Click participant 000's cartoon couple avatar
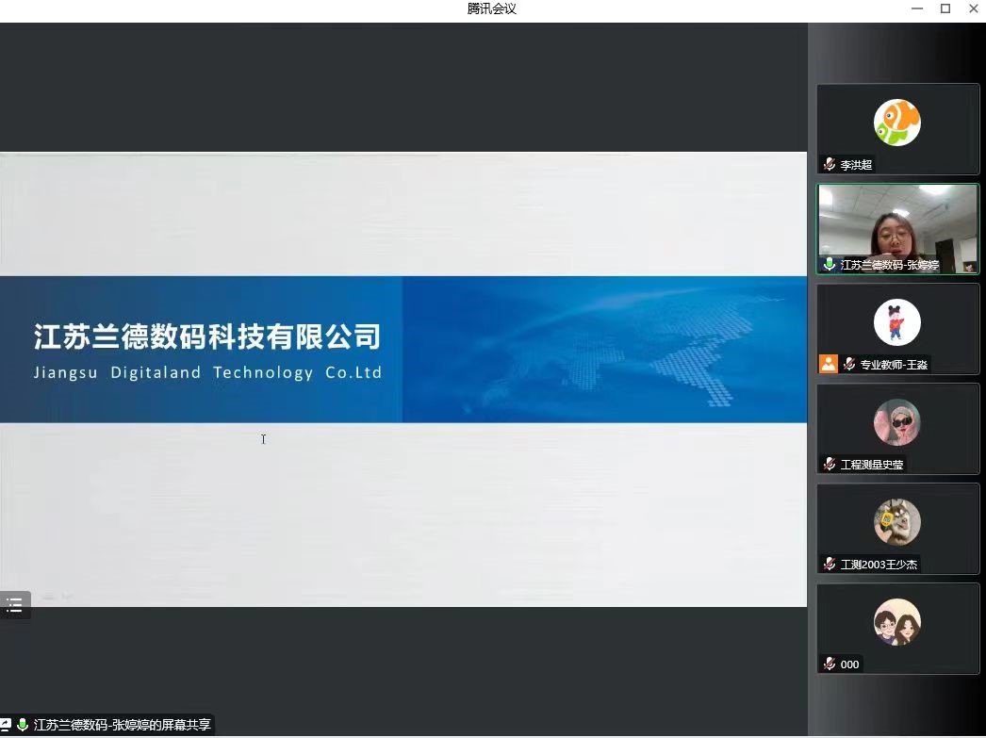 click(x=896, y=622)
